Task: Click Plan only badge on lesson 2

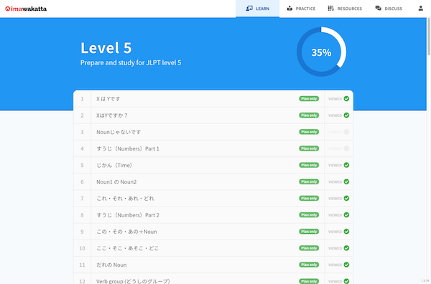Action: pyautogui.click(x=309, y=115)
